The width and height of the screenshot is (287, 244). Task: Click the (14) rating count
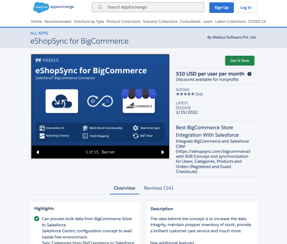tap(199, 94)
